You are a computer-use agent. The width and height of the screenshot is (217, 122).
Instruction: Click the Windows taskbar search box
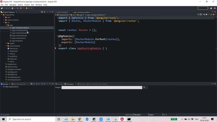[31, 119]
